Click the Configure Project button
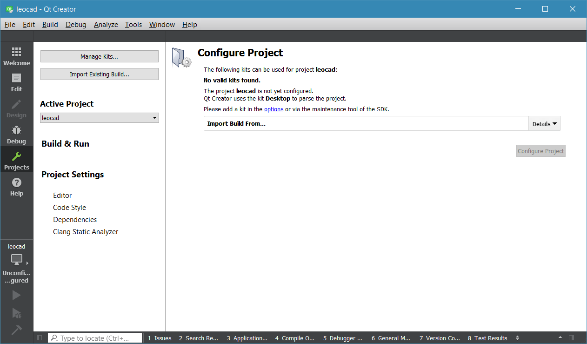 coord(541,151)
